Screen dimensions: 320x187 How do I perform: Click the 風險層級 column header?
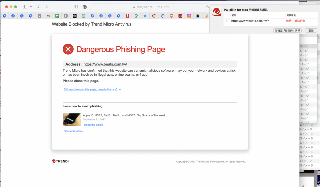(291, 15)
